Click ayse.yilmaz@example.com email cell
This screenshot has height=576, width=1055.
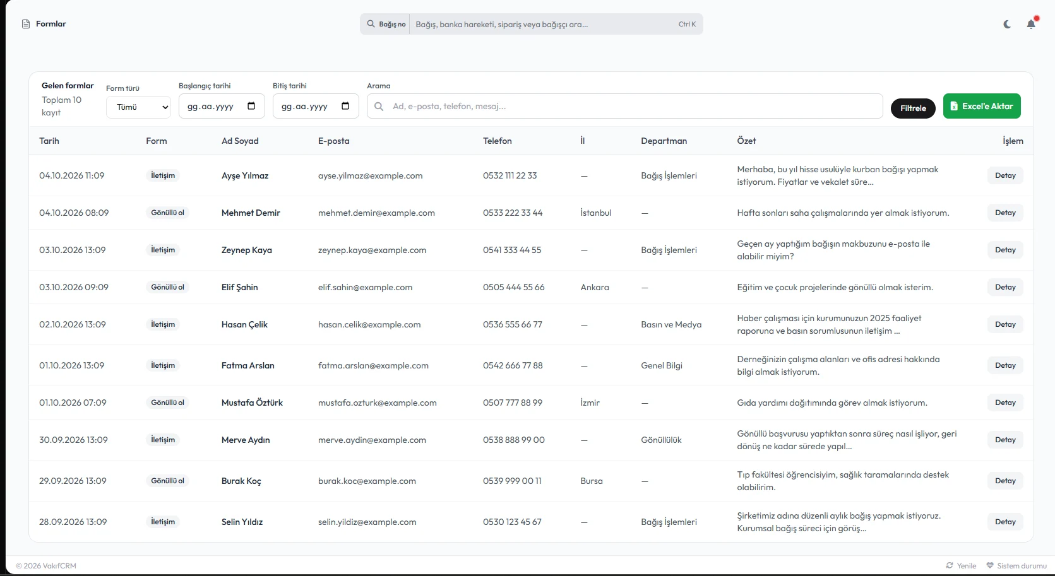(x=371, y=175)
